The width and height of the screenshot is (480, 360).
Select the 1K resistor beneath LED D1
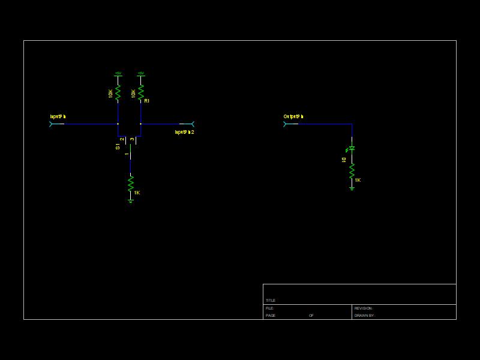pos(352,171)
